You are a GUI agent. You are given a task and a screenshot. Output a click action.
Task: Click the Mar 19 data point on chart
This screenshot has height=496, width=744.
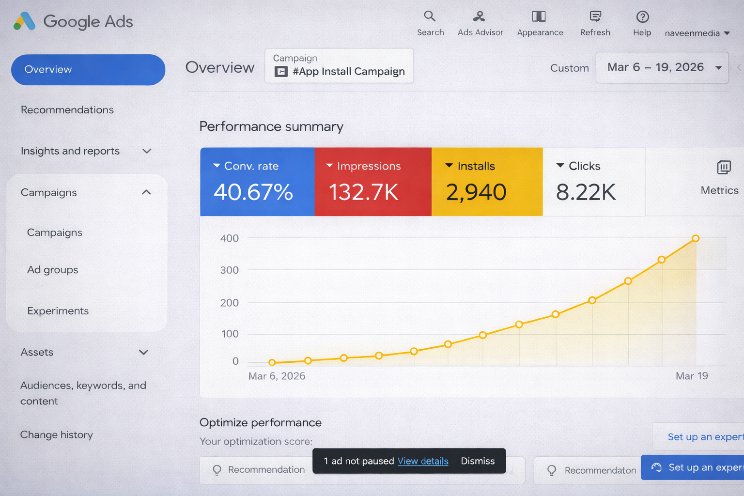pos(696,238)
